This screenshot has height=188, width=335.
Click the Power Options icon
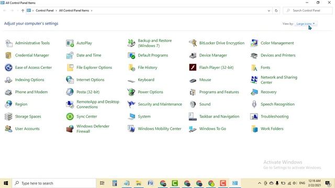click(x=131, y=92)
